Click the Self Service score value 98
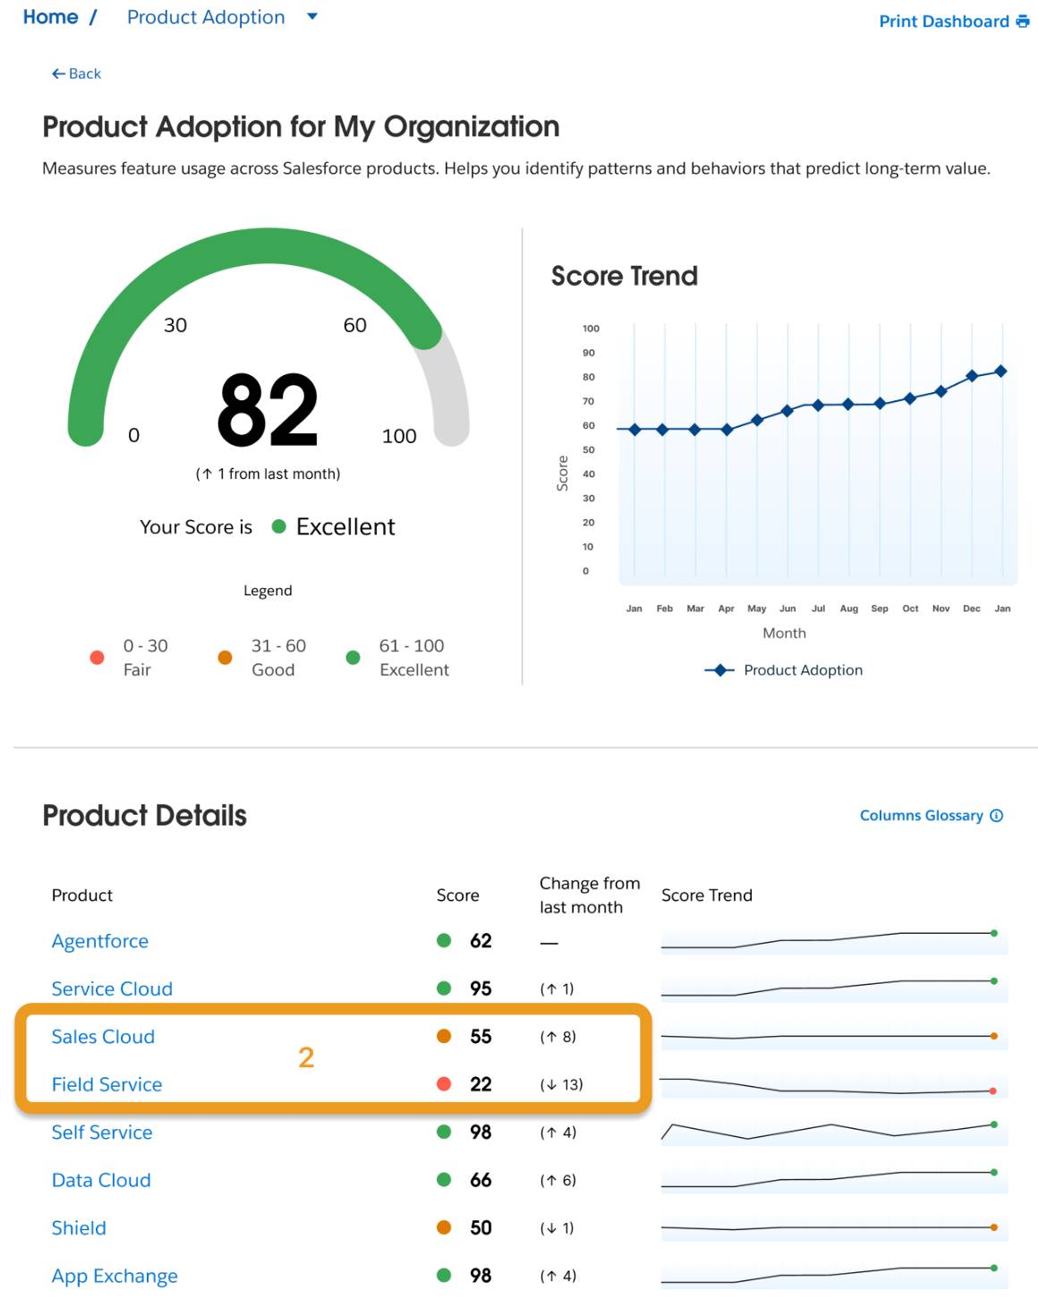Viewport: 1038px width, 1300px height. point(481,1132)
